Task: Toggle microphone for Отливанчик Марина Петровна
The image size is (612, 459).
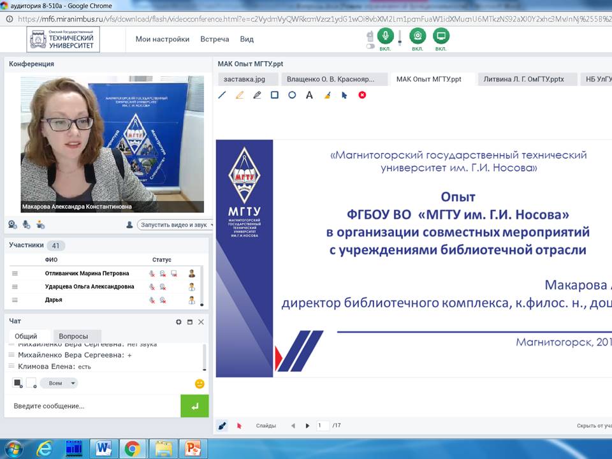Action: pyautogui.click(x=152, y=273)
